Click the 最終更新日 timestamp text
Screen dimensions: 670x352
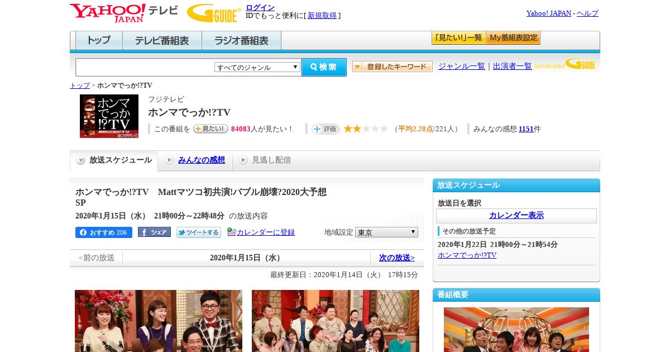coord(344,275)
